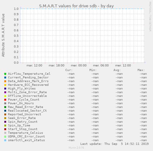Click the Max: column header

[141, 70]
